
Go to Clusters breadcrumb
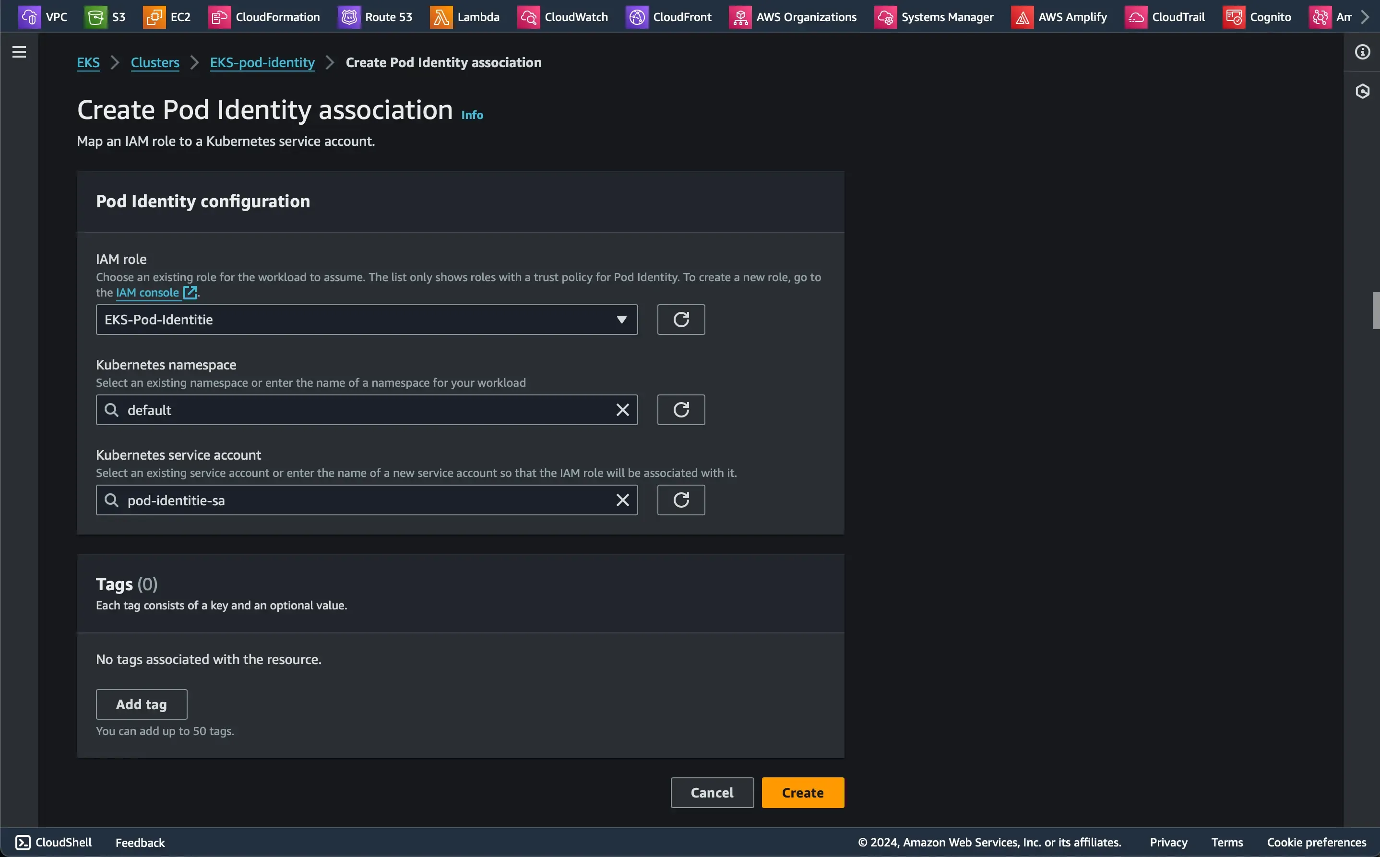(155, 62)
